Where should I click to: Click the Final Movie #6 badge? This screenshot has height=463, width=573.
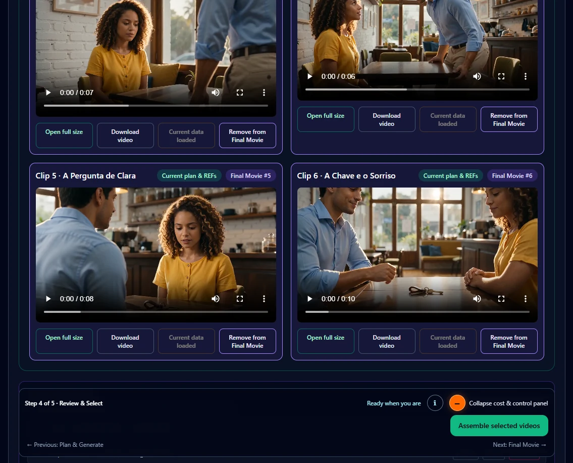[512, 176]
